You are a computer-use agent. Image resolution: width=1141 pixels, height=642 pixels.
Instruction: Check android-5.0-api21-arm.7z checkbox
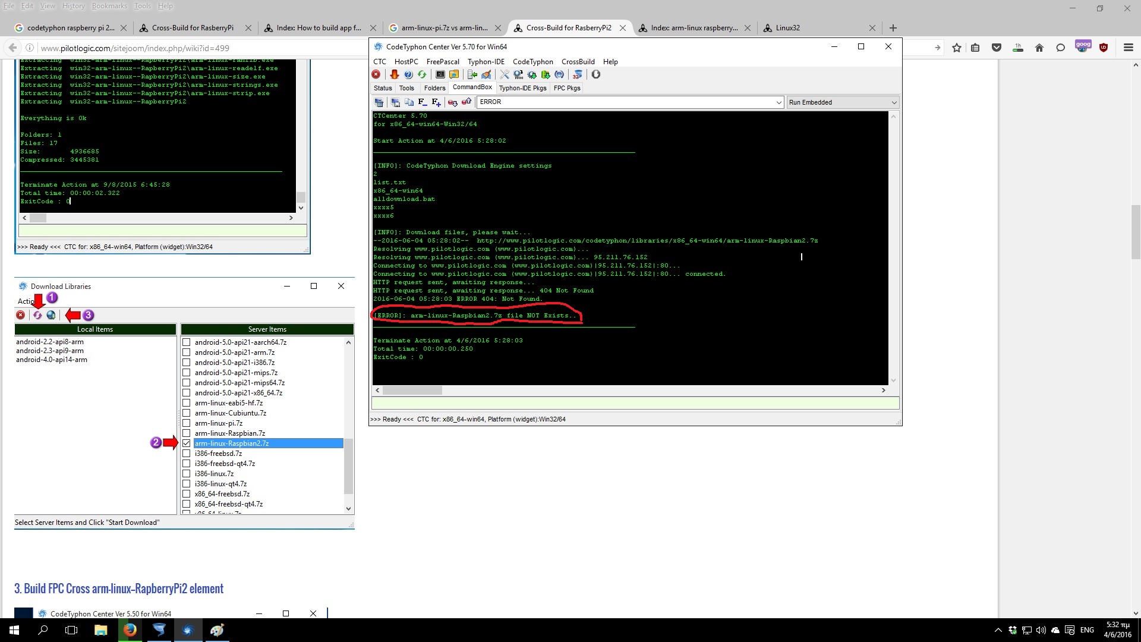pyautogui.click(x=187, y=353)
